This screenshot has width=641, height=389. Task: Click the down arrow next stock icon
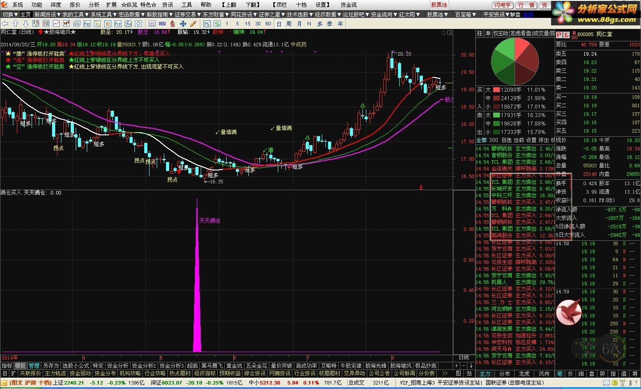coord(26,24)
